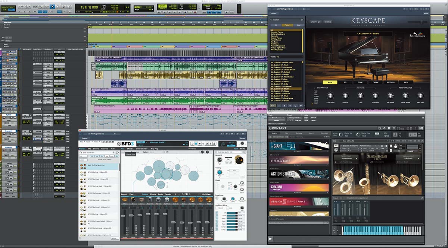Click the Kontakt save disk icon

[380, 128]
